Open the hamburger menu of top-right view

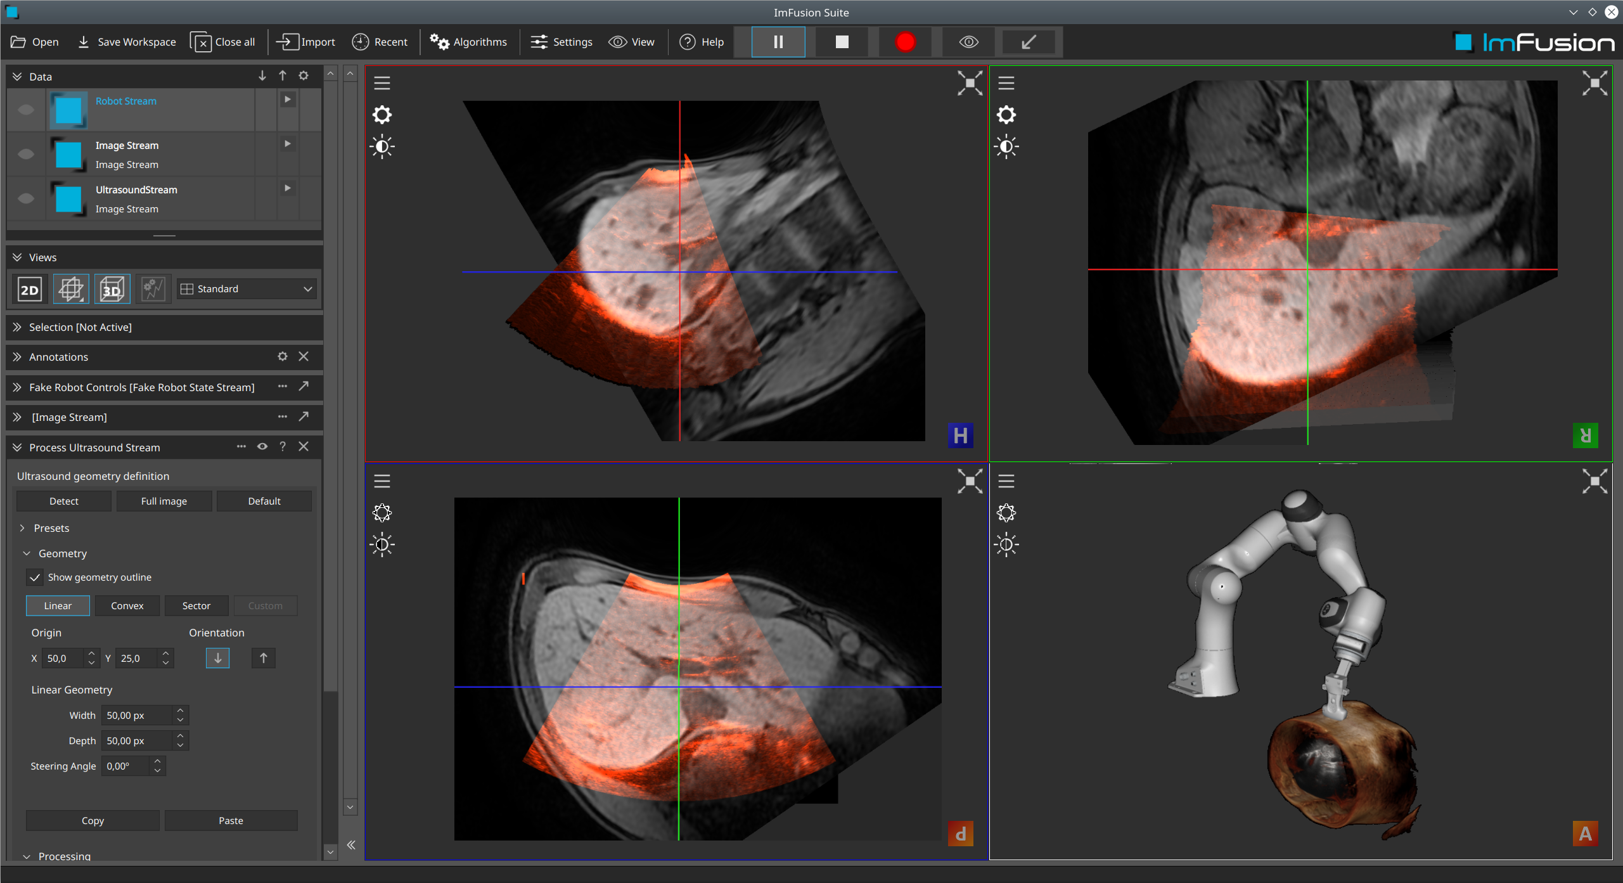click(1006, 83)
